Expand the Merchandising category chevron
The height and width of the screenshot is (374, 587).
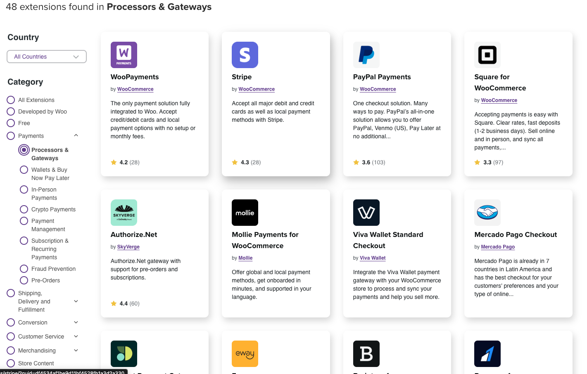tap(76, 350)
